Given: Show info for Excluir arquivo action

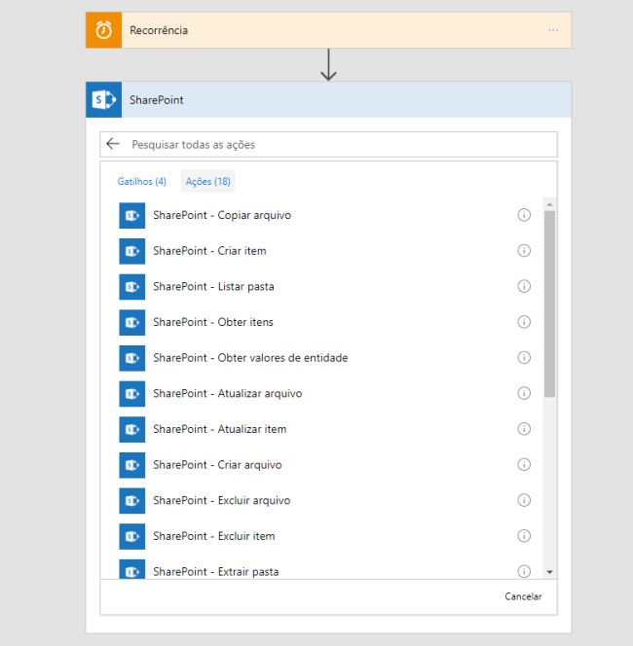Looking at the screenshot, I should [524, 500].
